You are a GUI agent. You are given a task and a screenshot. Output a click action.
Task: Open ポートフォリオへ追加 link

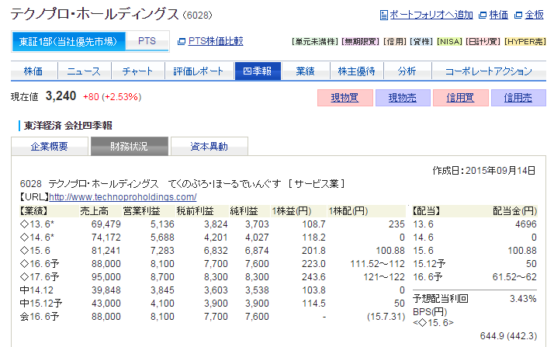431,15
